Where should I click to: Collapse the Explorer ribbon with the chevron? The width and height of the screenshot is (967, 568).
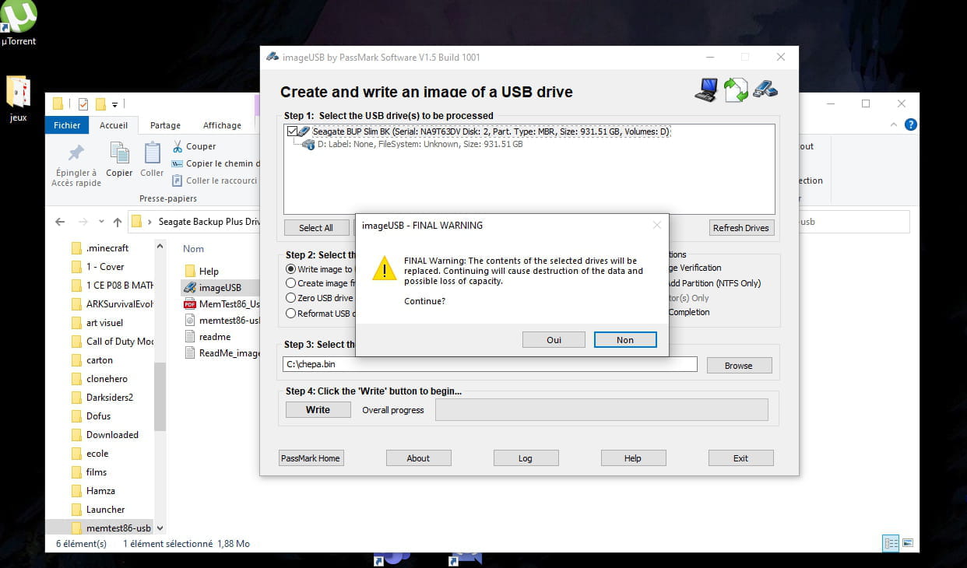[894, 124]
